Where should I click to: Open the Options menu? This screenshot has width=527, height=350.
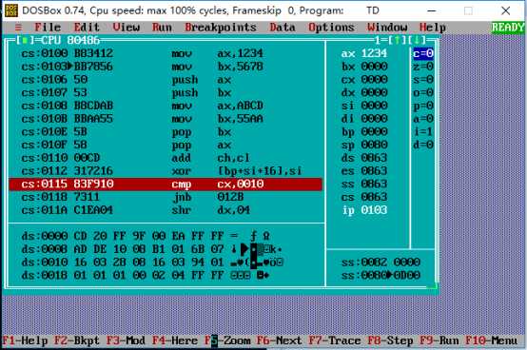(331, 28)
